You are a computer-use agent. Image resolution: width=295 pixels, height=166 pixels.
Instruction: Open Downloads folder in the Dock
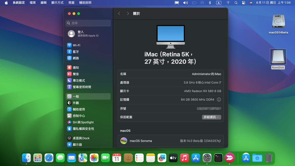(x=257, y=158)
